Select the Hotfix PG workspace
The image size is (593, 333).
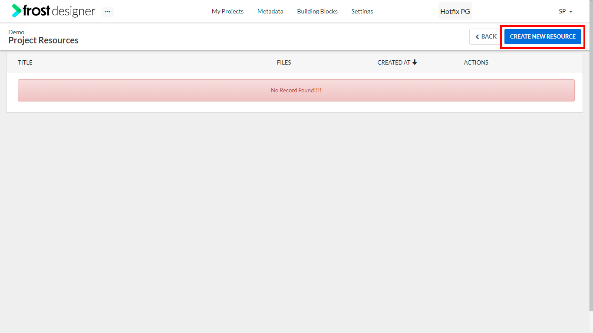455,11
